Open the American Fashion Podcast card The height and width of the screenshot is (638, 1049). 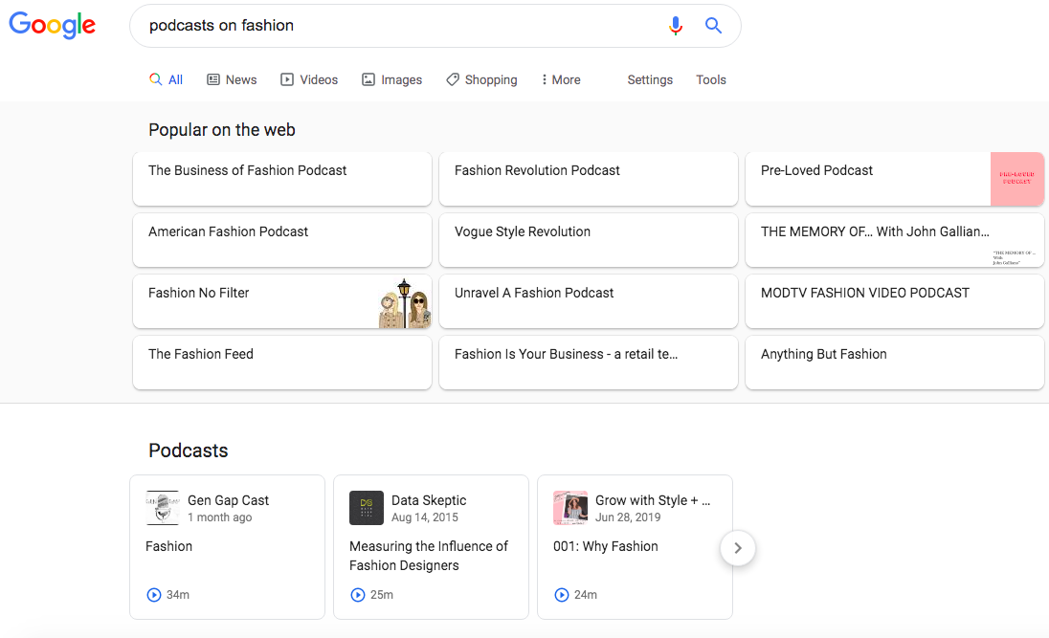282,240
